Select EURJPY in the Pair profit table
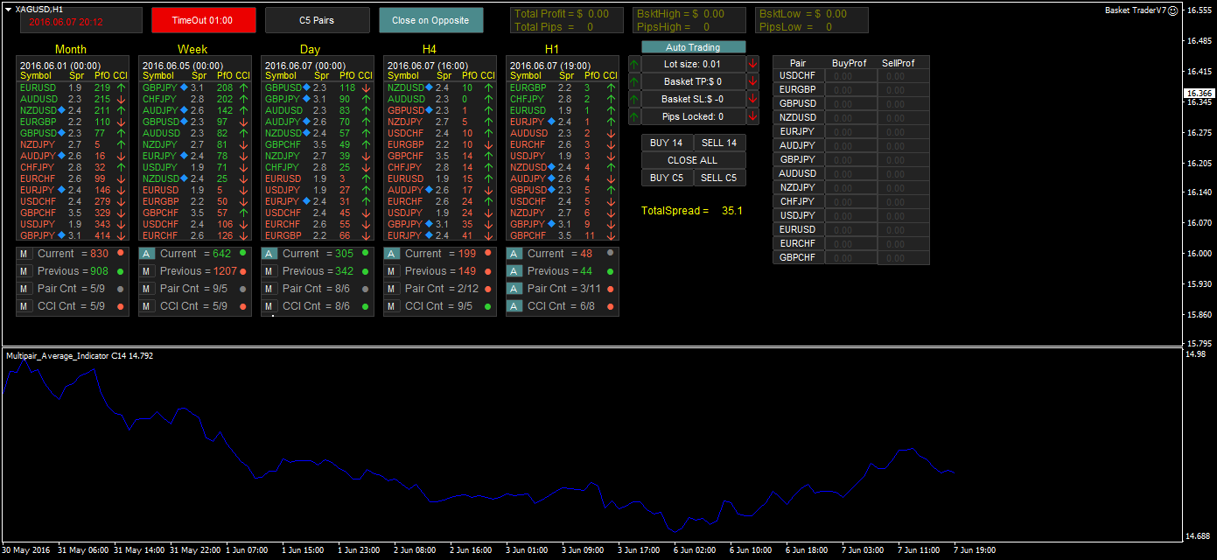The height and width of the screenshot is (560, 1217). [798, 132]
